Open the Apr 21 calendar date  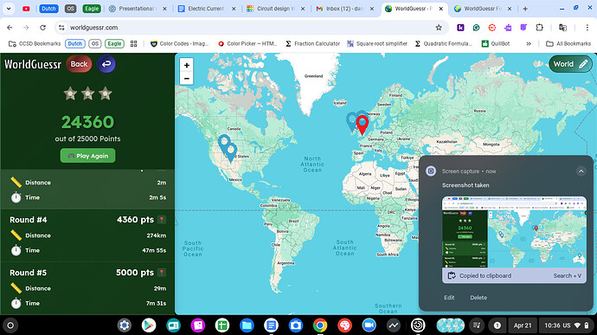click(523, 325)
